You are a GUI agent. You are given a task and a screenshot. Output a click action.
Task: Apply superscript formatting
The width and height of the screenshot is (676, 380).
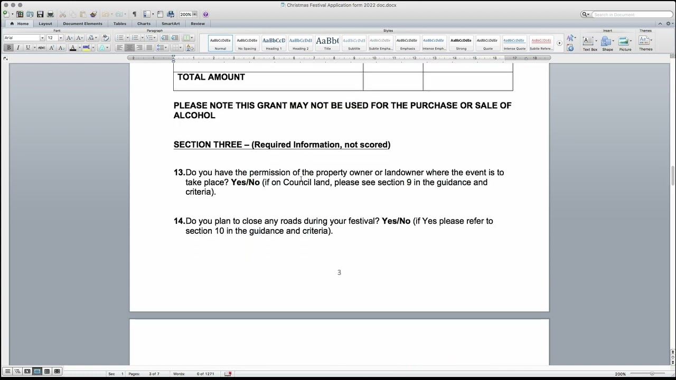click(51, 47)
